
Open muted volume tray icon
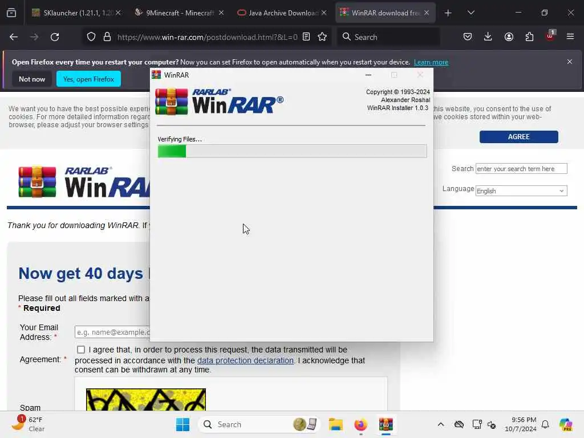click(492, 424)
